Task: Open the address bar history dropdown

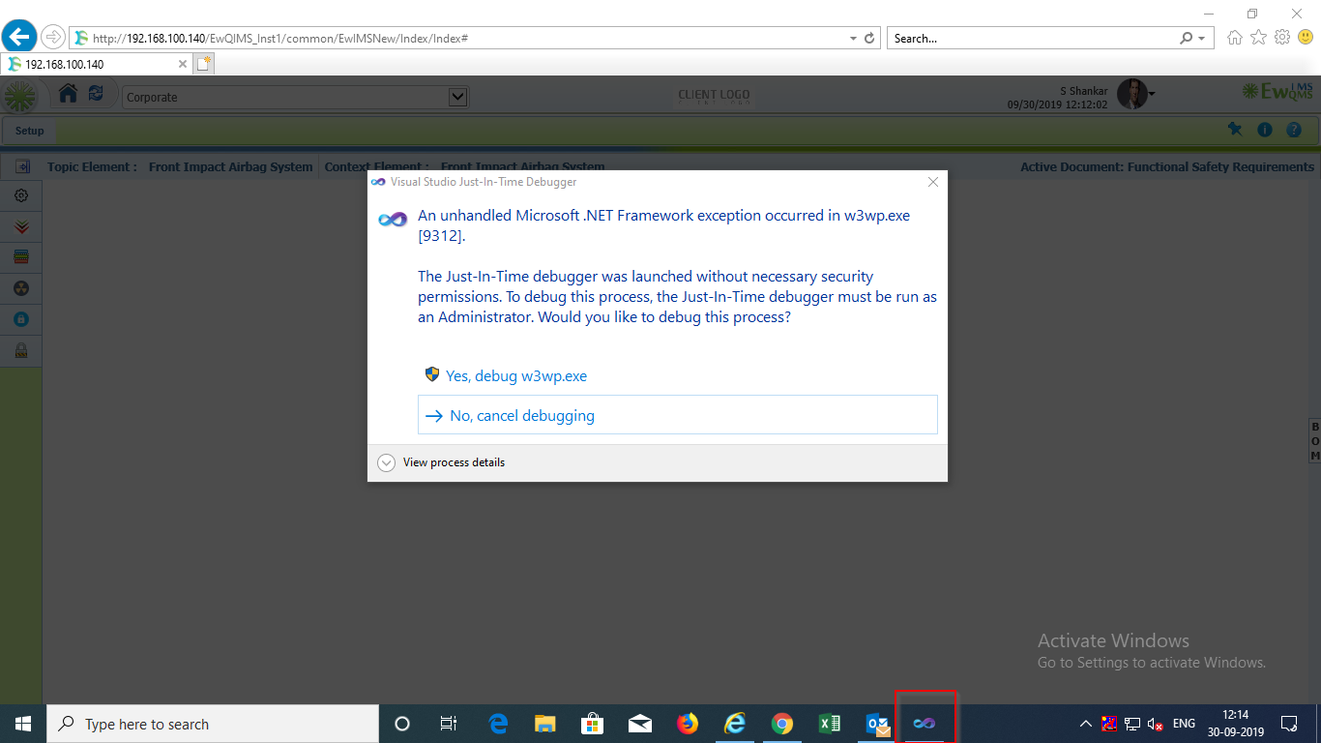Action: (x=853, y=39)
